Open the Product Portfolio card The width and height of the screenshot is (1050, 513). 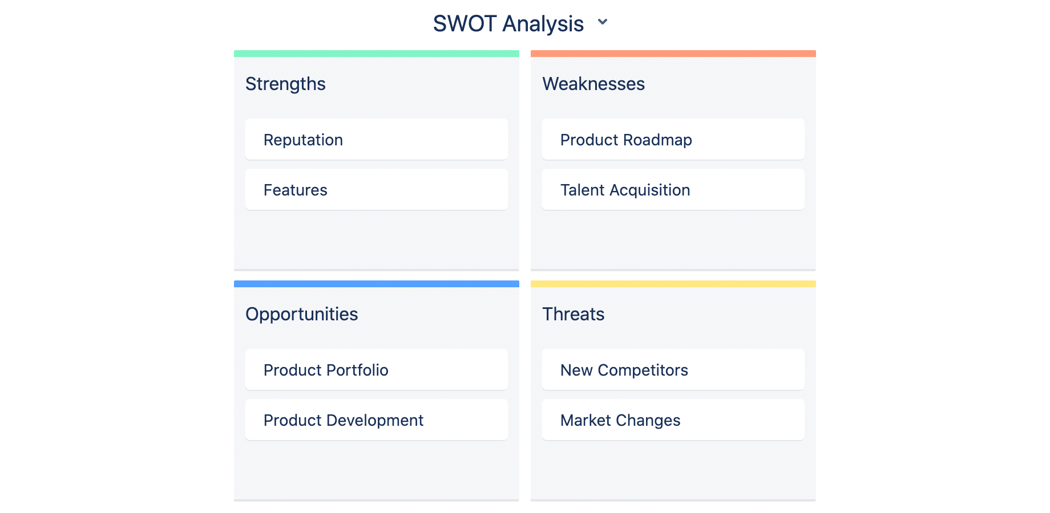point(377,369)
